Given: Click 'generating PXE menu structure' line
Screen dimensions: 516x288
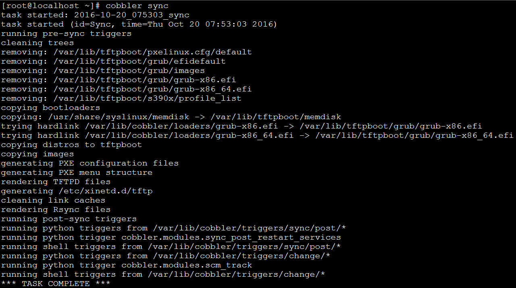Looking at the screenshot, I should (77, 172).
